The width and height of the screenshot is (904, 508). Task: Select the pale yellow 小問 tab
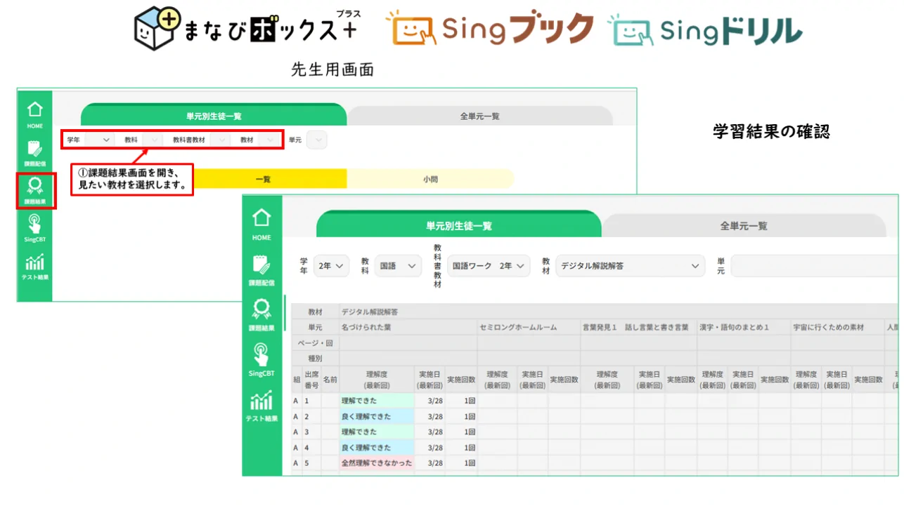[430, 180]
